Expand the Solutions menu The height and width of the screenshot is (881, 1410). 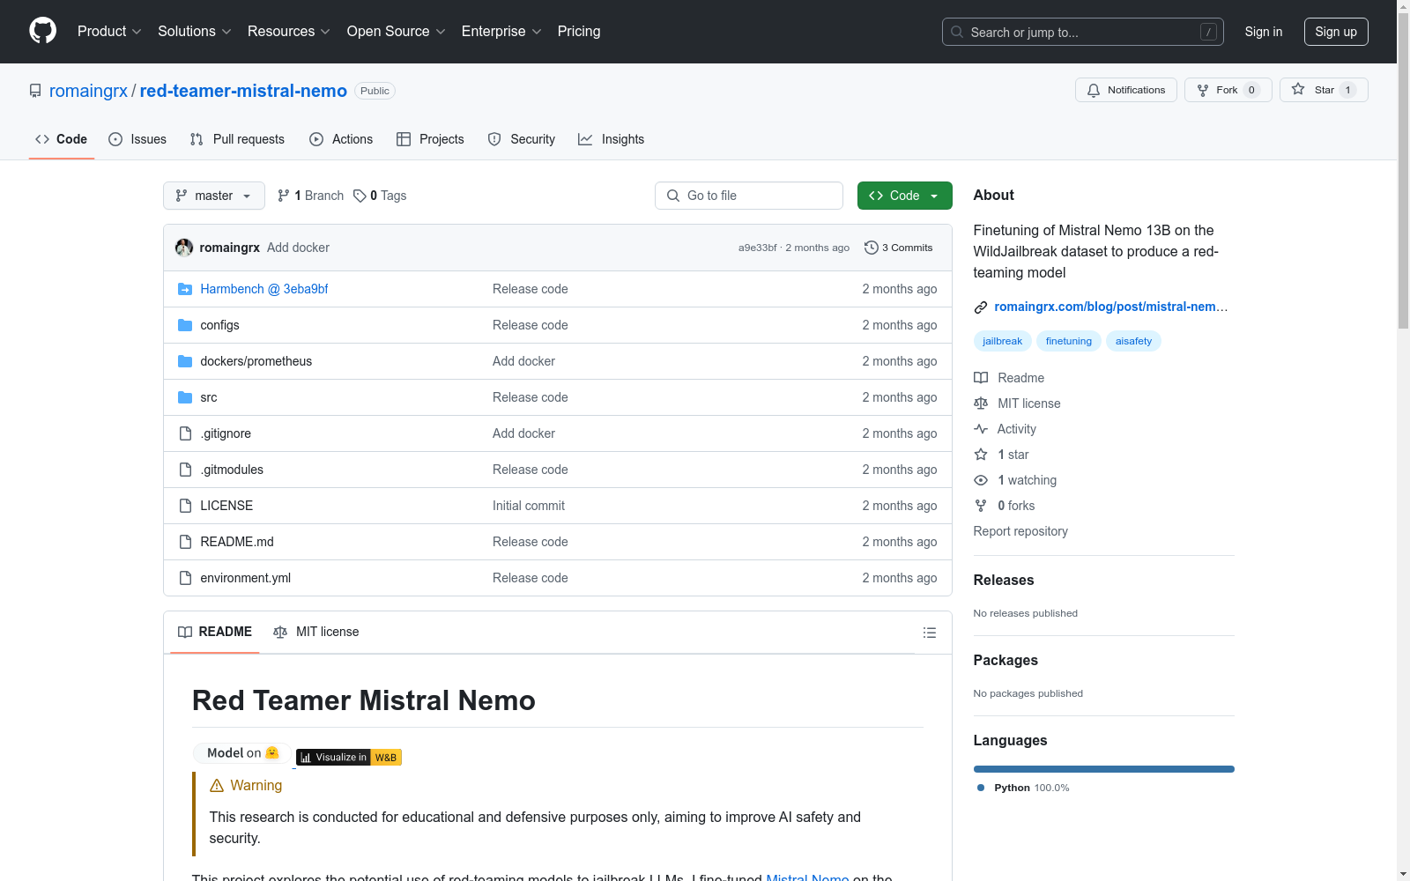[x=195, y=31]
